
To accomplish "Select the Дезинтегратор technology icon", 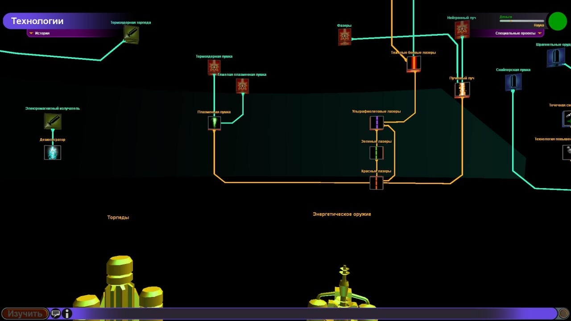I will tap(53, 152).
